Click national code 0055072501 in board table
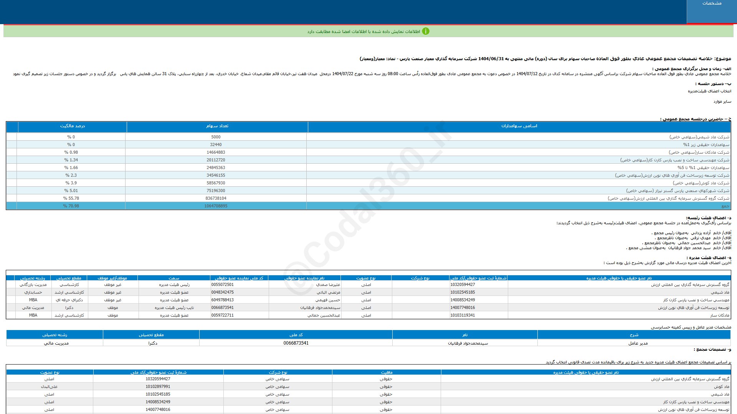Image resolution: width=737 pixels, height=414 pixels. [222, 285]
